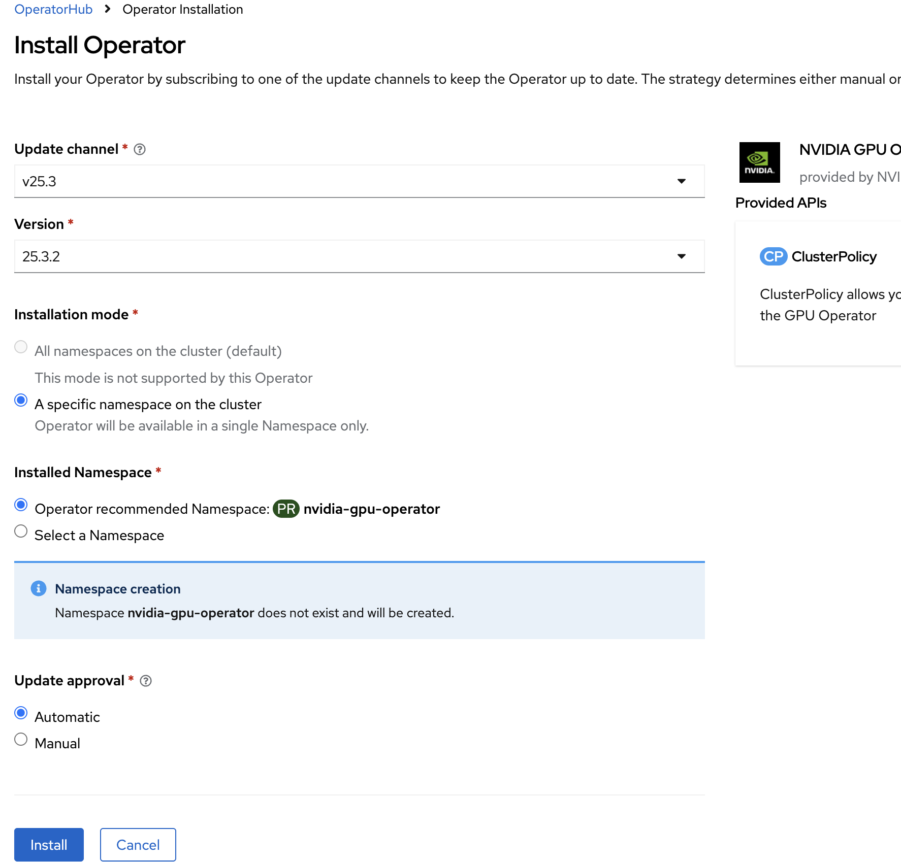Pick the Select a Namespace radio
The width and height of the screenshot is (901, 862).
[21, 532]
